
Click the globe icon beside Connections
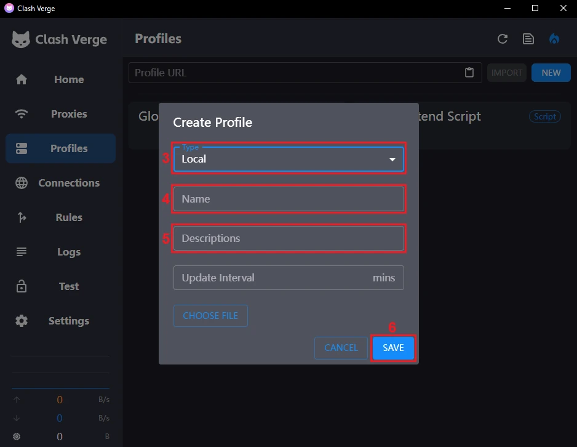click(22, 183)
